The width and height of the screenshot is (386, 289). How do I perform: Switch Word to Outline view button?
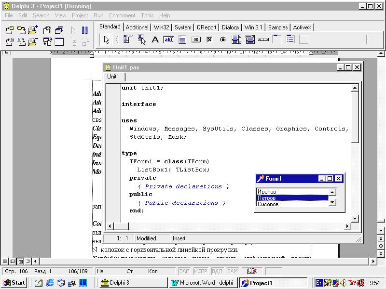tap(28, 261)
